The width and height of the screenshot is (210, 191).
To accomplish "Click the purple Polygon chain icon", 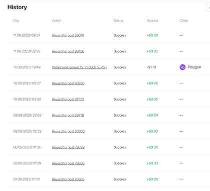I will click(x=182, y=67).
